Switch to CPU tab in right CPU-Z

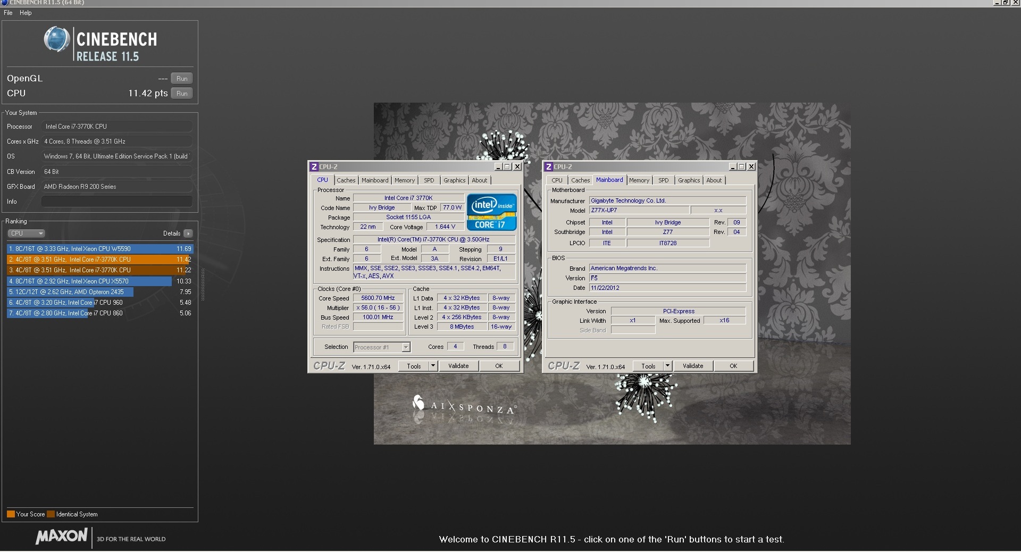point(557,180)
